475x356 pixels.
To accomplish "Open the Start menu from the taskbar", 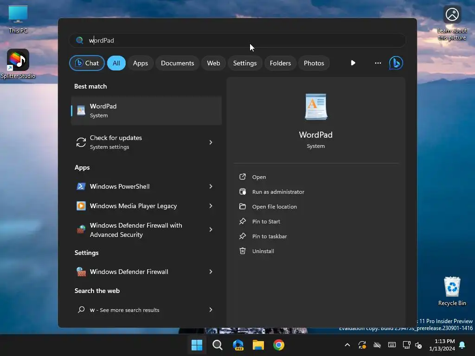I will [197, 345].
